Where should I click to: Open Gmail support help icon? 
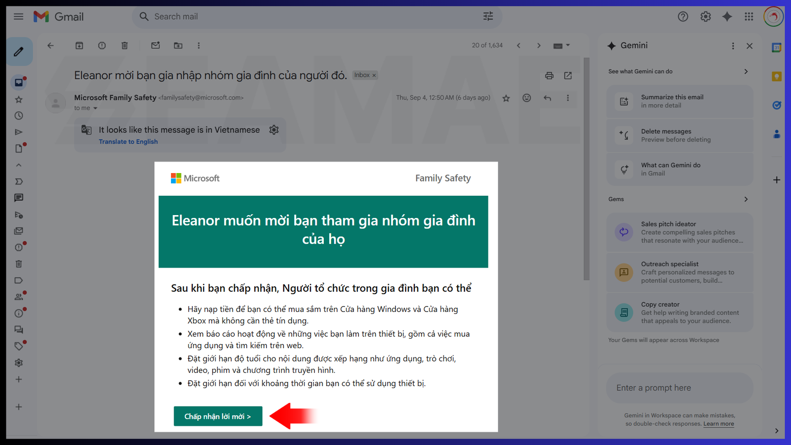(683, 17)
